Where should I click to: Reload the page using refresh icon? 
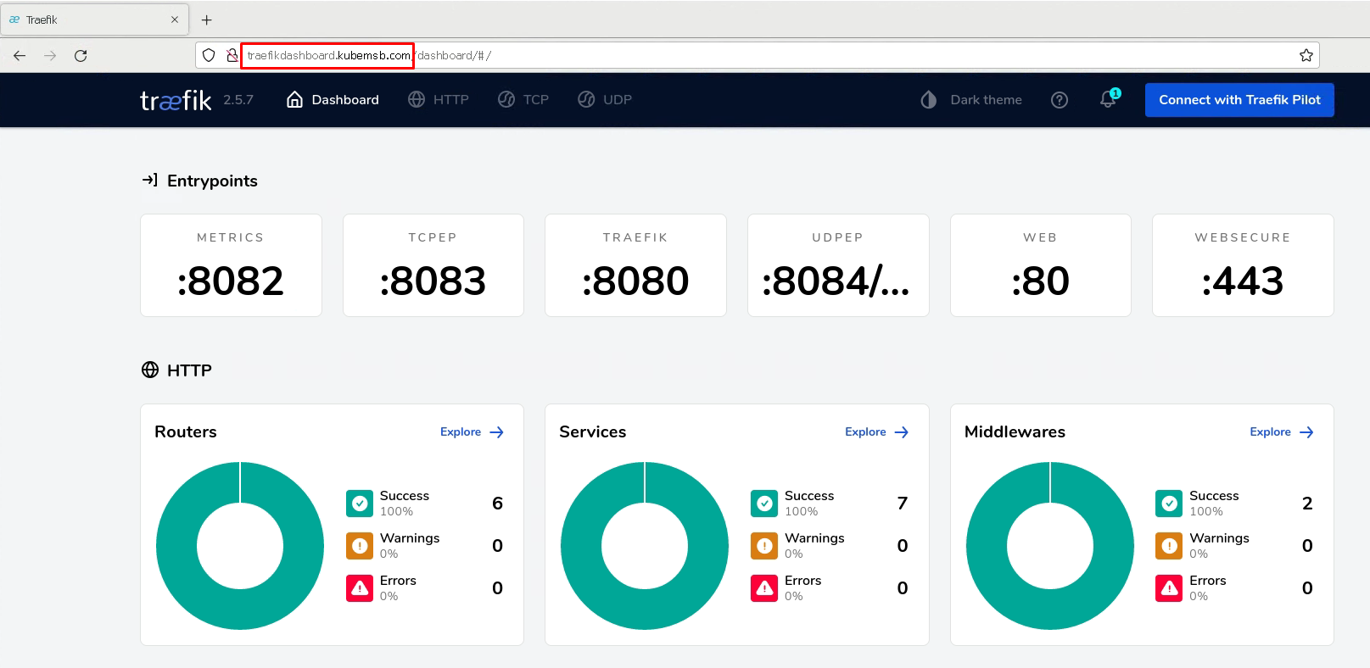tap(81, 56)
